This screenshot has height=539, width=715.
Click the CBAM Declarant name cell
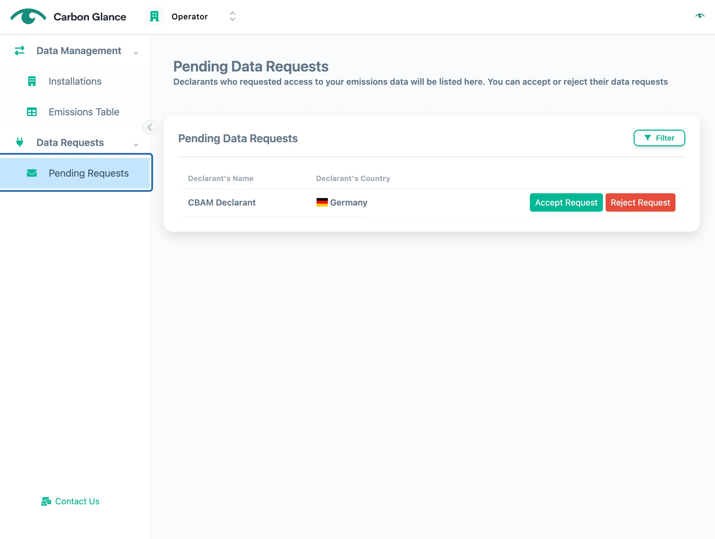222,202
